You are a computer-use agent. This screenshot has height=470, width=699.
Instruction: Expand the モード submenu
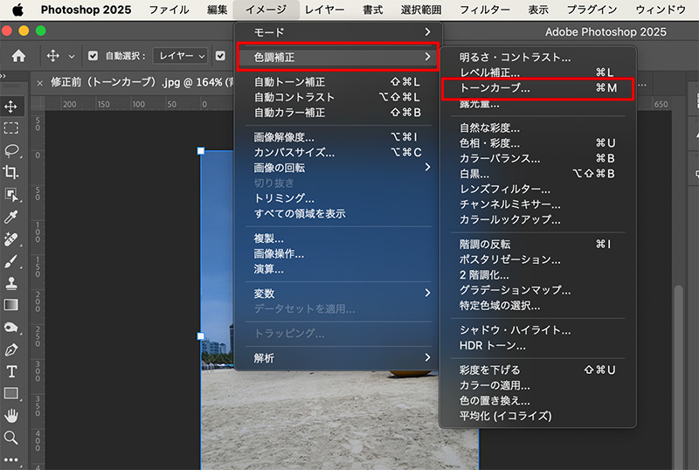(x=338, y=32)
